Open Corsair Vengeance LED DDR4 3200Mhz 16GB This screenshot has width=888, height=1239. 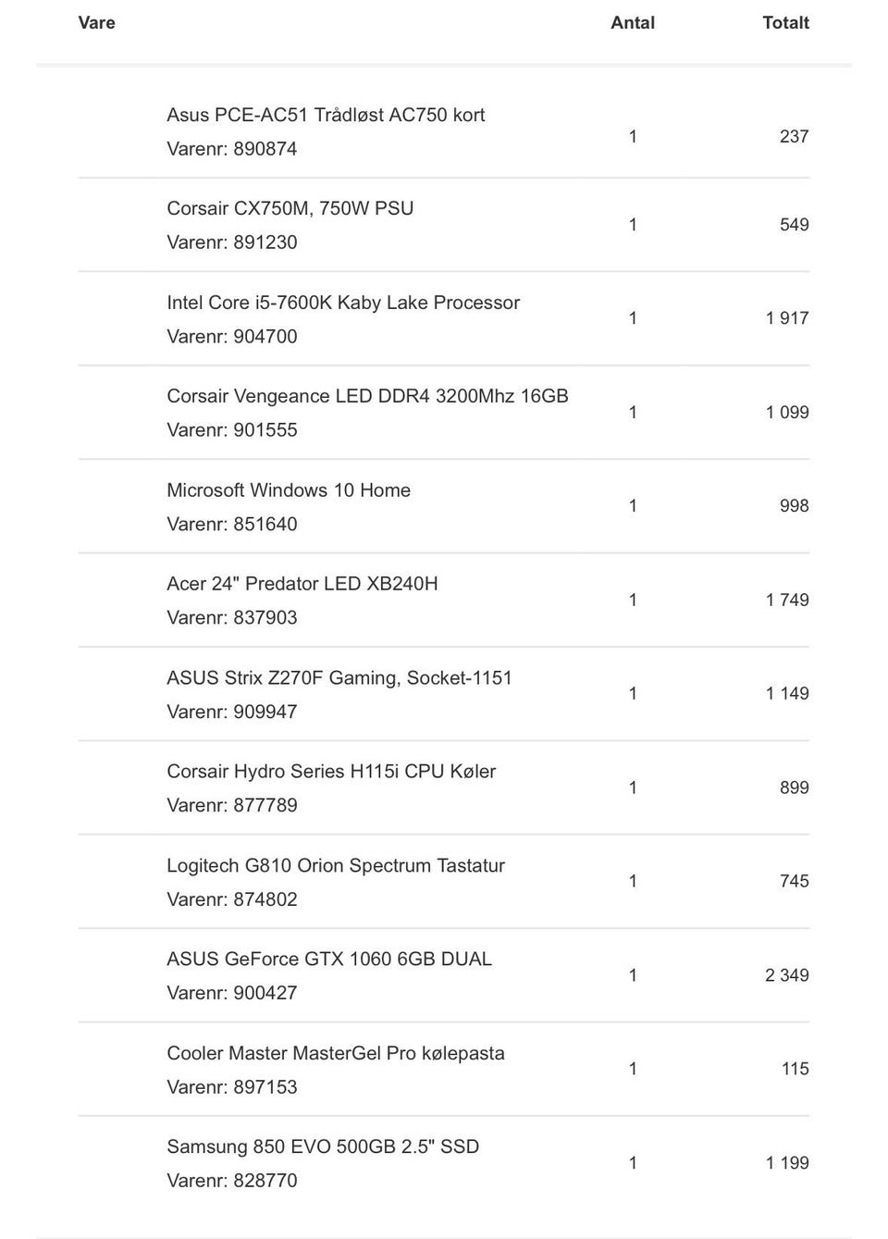(x=367, y=396)
